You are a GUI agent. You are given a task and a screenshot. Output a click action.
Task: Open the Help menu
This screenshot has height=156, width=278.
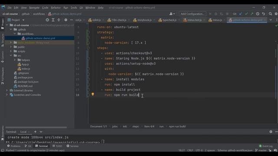coord(100,8)
